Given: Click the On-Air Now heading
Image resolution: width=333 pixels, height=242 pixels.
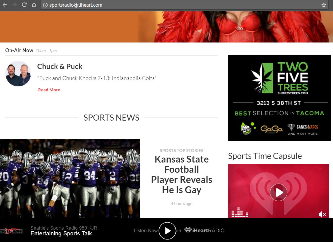Looking at the screenshot, I should [19, 50].
